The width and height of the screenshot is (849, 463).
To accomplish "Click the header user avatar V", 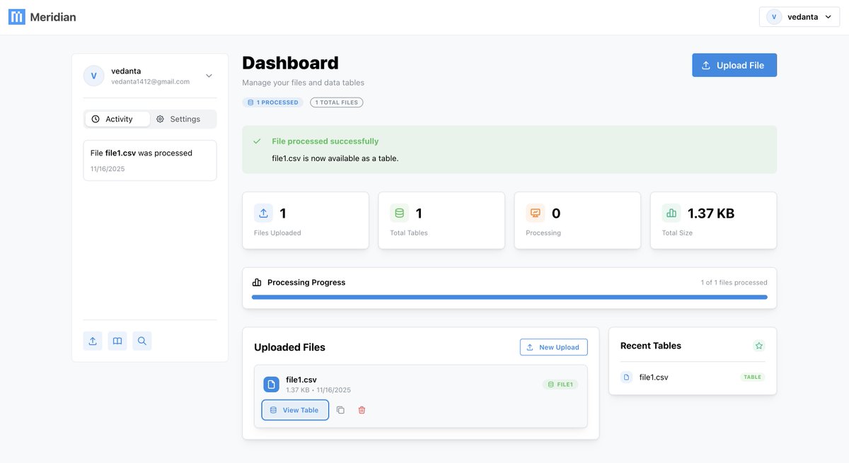I will pyautogui.click(x=774, y=17).
